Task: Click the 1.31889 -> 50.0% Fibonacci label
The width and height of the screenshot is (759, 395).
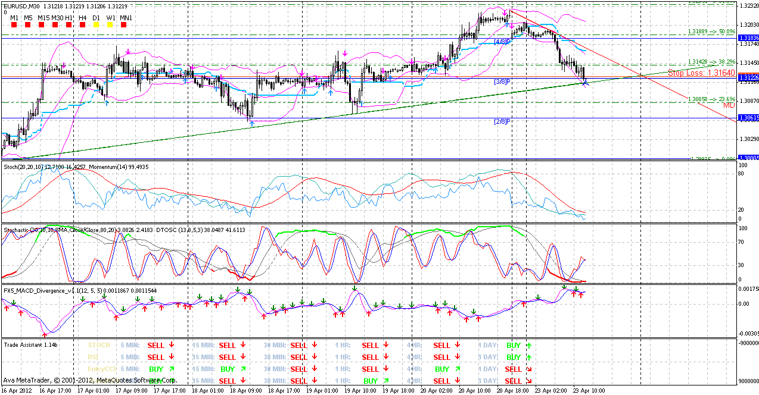Action: tap(711, 31)
